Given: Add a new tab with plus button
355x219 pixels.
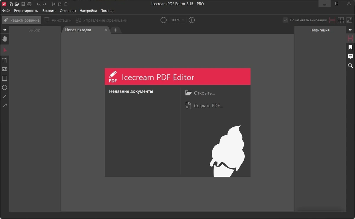Looking at the screenshot, I should [115, 30].
